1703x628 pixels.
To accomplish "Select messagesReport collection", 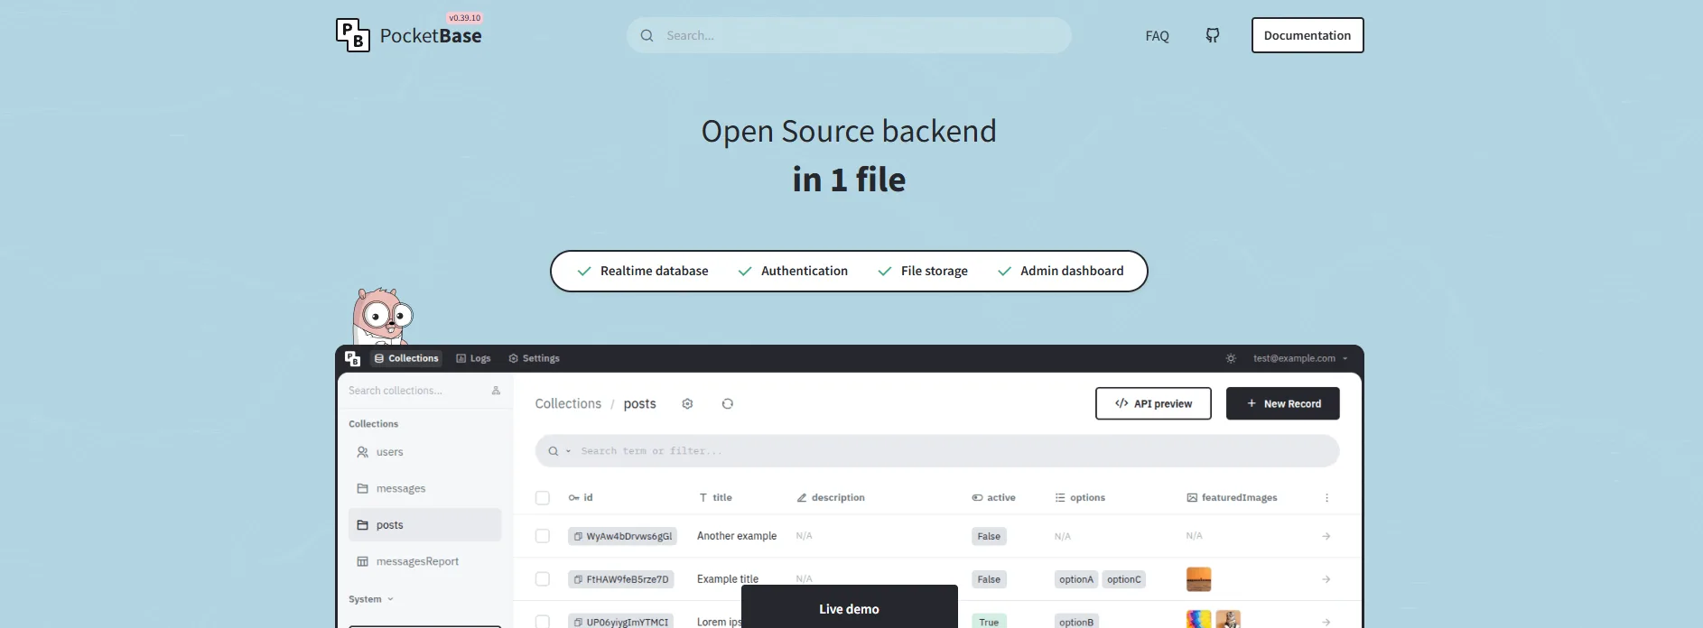I will pyautogui.click(x=424, y=561).
